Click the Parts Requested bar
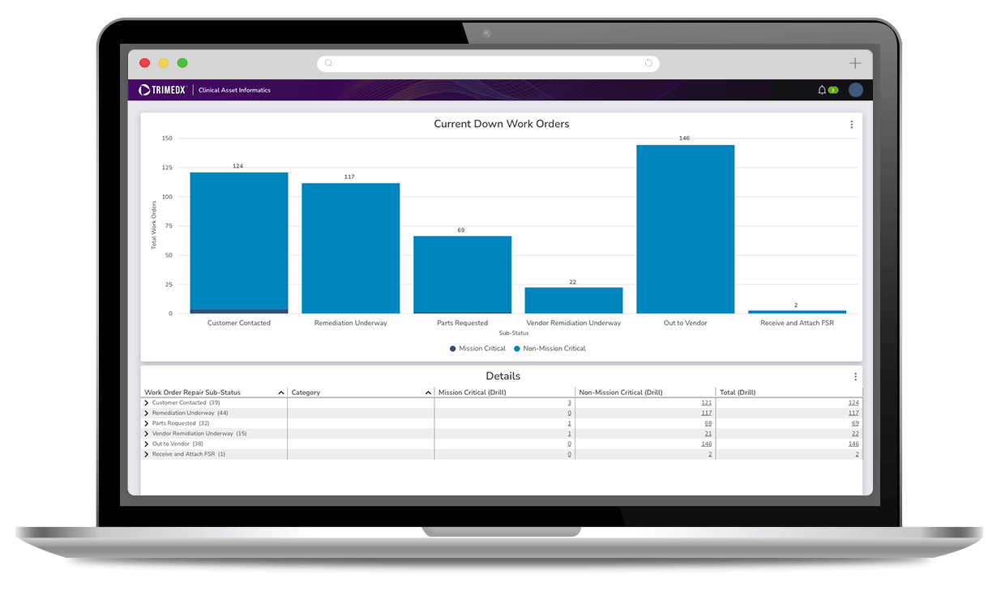Screen dimensions: 1001x591 point(462,274)
